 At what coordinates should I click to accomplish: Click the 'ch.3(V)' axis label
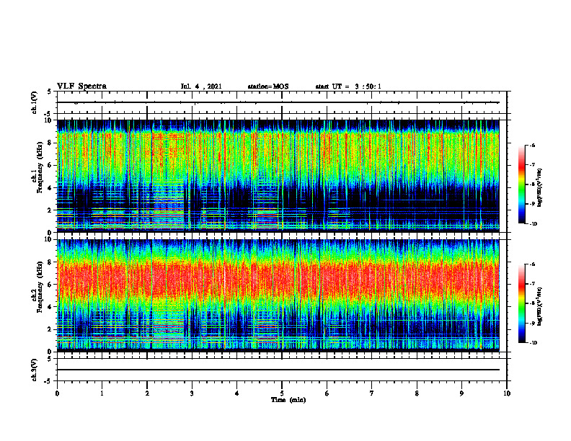point(35,370)
